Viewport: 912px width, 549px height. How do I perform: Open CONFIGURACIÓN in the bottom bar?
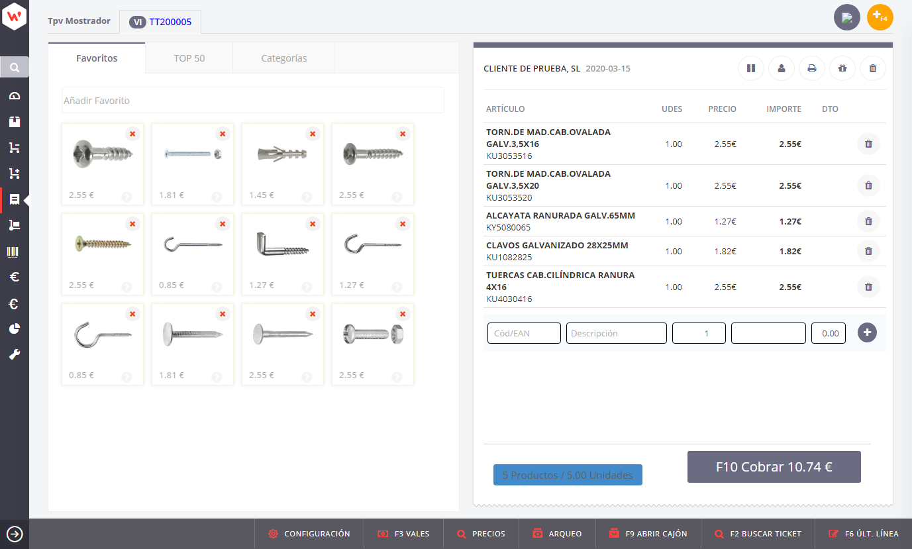[309, 534]
